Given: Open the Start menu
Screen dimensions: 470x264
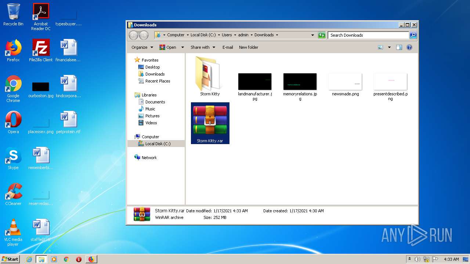Looking at the screenshot, I should coord(10,259).
